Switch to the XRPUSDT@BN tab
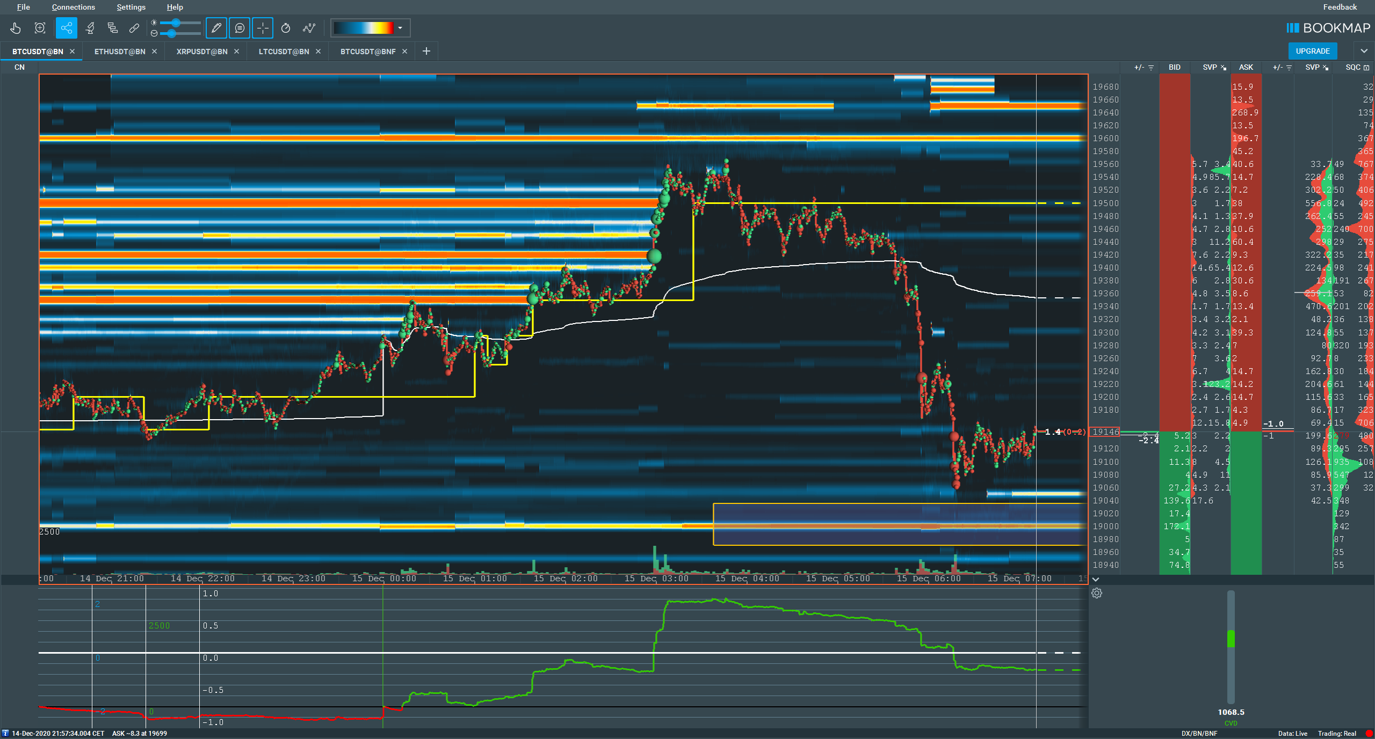Screen dimensions: 1375x739 point(202,52)
